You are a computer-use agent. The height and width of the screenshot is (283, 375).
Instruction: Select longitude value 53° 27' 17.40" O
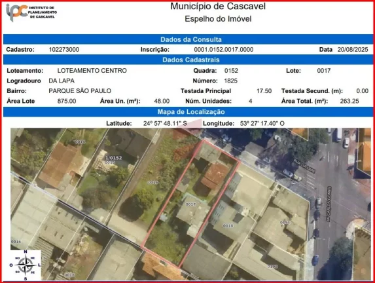pyautogui.click(x=262, y=124)
